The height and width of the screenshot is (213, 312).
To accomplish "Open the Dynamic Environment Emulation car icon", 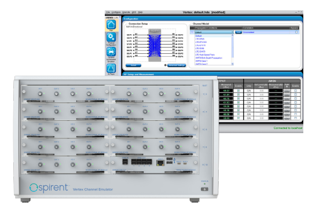I will click(x=111, y=52).
